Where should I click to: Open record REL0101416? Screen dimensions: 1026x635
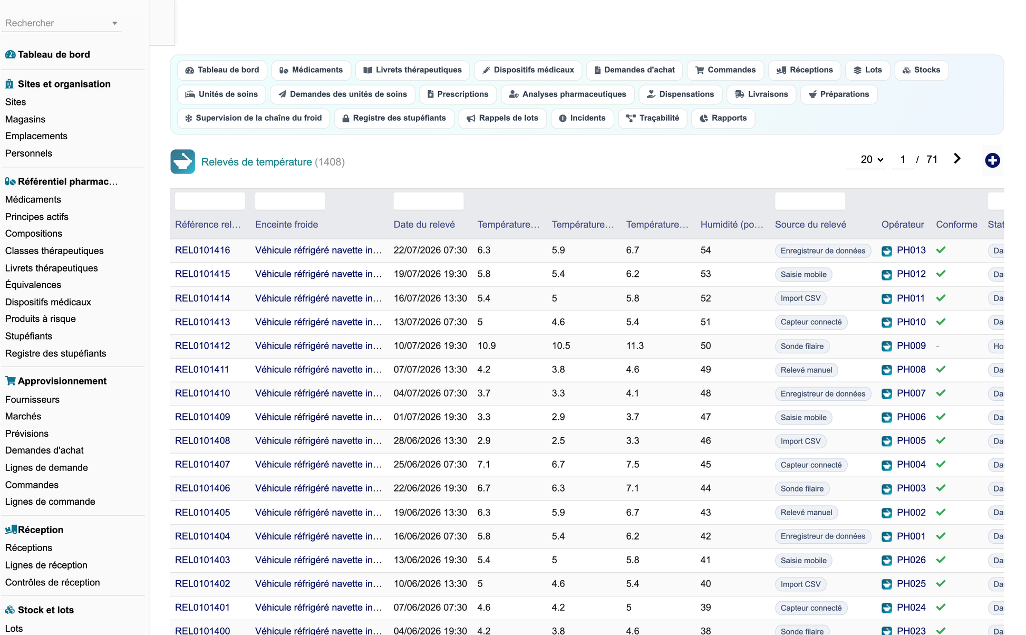coord(202,250)
